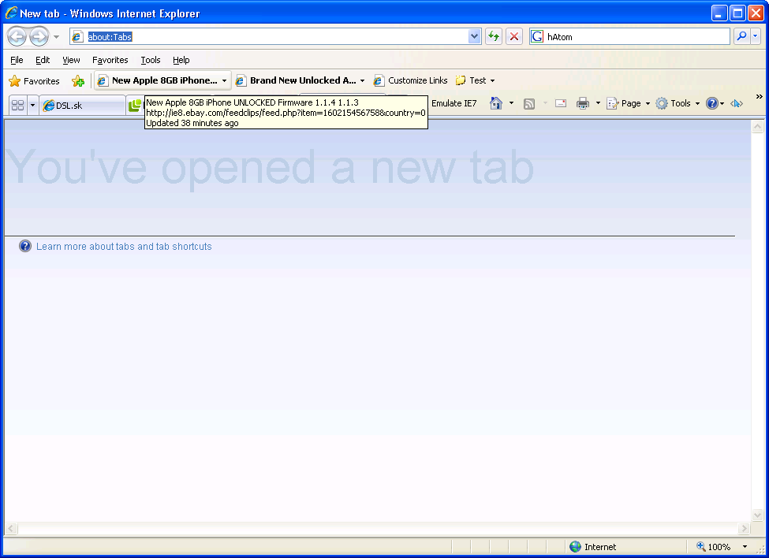Click the Google search provider icon

coord(538,37)
